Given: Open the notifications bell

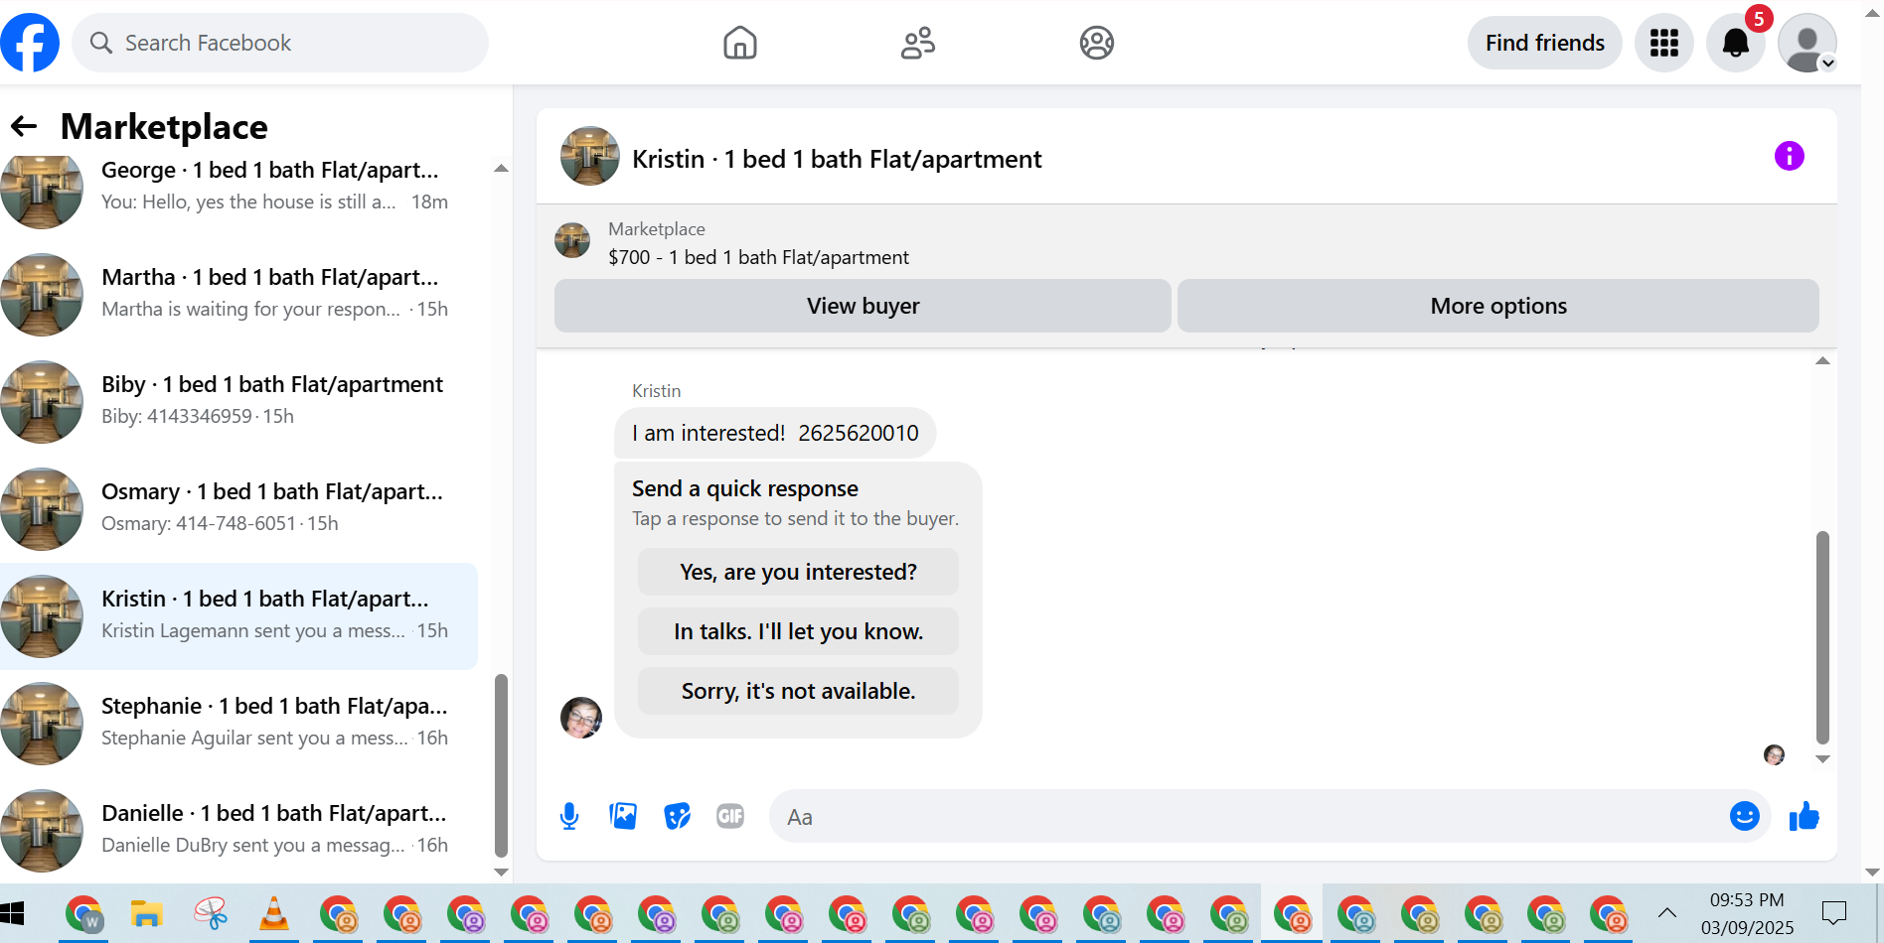Looking at the screenshot, I should 1736,43.
